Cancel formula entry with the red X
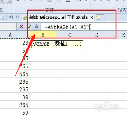Viewport: 127px width, 115px height. pyautogui.click(x=21, y=26)
